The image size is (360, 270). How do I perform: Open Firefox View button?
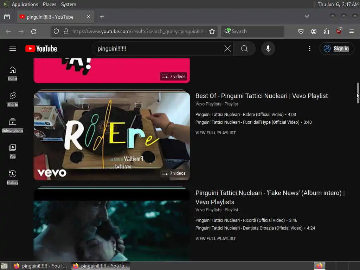pos(7,17)
